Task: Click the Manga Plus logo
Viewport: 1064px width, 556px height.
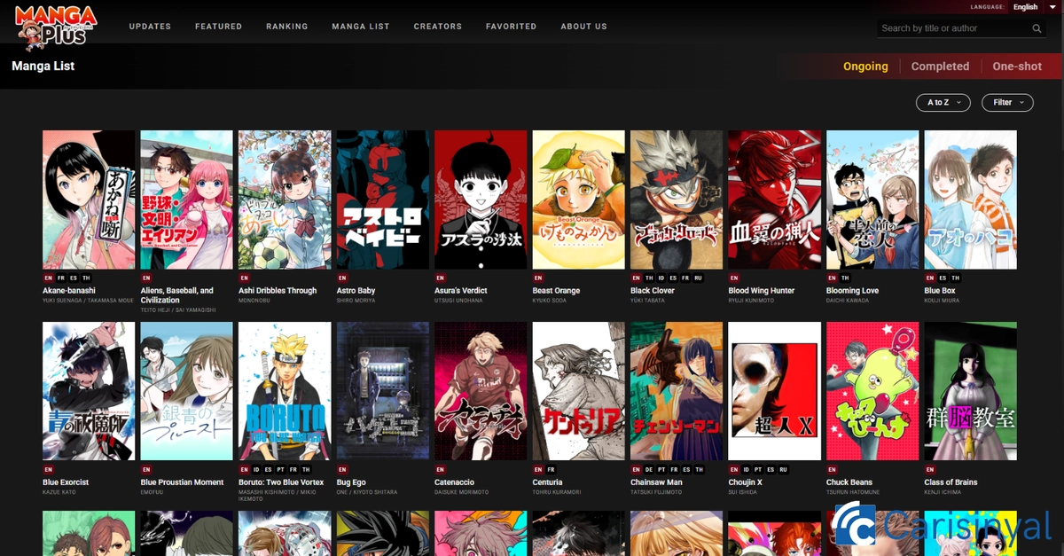Action: [56, 27]
